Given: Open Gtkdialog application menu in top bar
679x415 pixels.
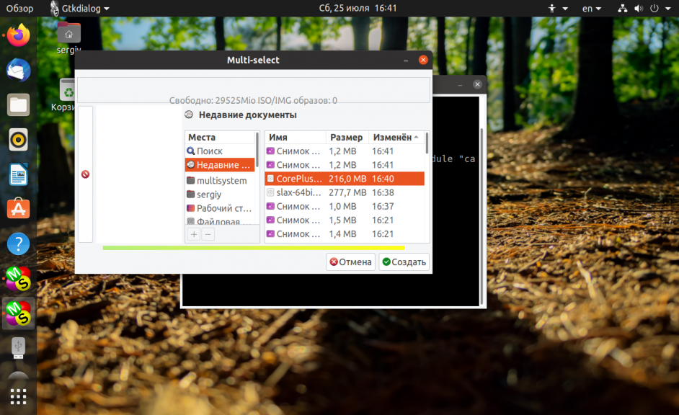Looking at the screenshot, I should tap(80, 9).
